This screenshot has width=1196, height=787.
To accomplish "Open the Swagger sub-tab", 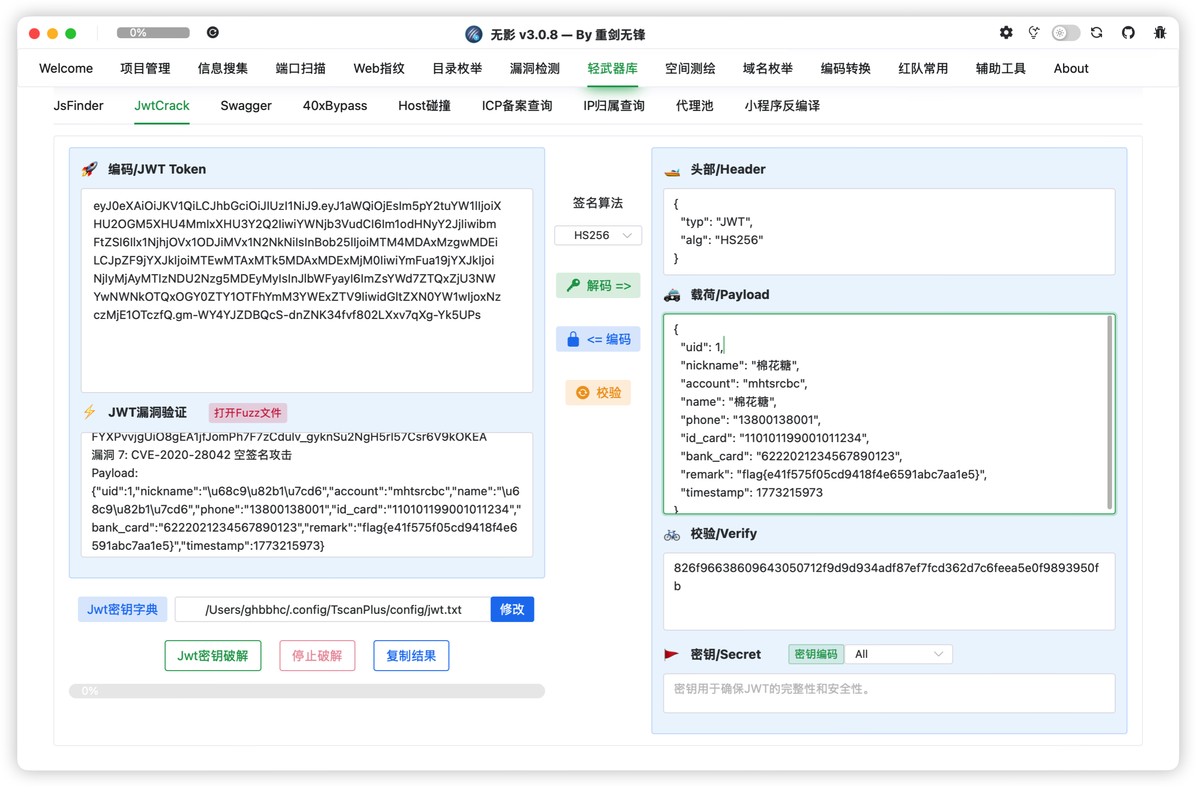I will coord(246,105).
